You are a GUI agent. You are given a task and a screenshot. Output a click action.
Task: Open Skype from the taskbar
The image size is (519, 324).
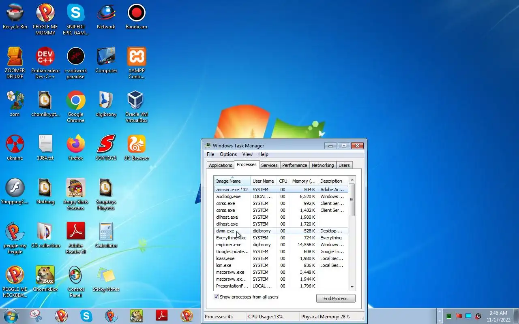86,316
